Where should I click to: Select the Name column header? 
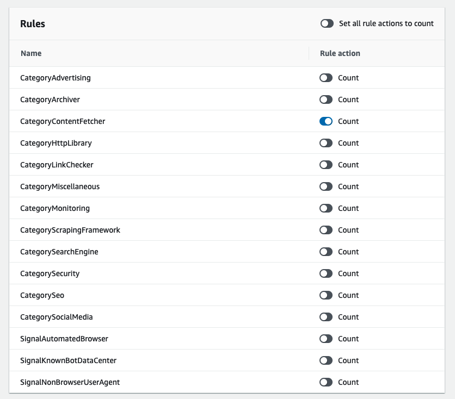[x=31, y=53]
